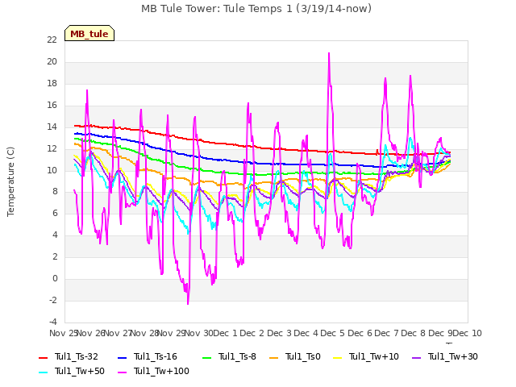Click the magenta minimum near Nov 29
The height and width of the screenshot is (387, 516).
tap(188, 303)
